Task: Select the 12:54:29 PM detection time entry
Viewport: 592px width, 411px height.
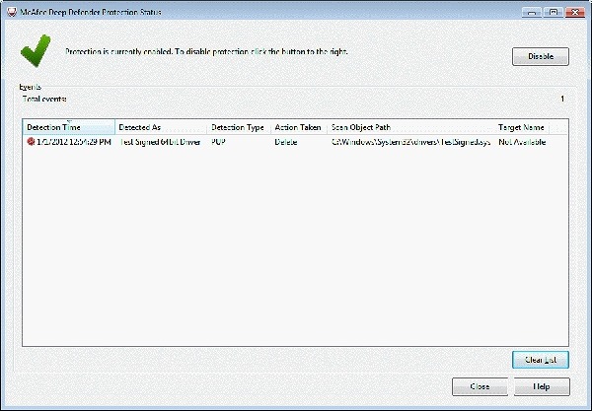Action: (74, 142)
